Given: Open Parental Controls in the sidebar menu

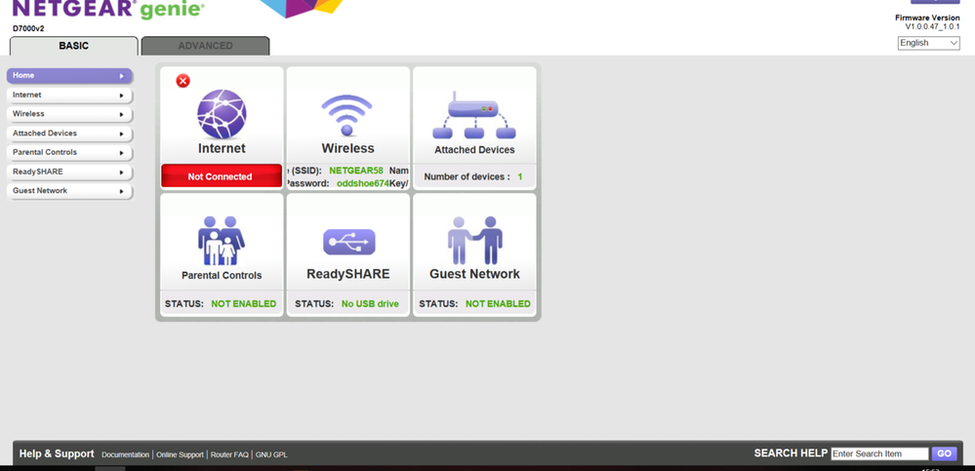Looking at the screenshot, I should tap(69, 152).
